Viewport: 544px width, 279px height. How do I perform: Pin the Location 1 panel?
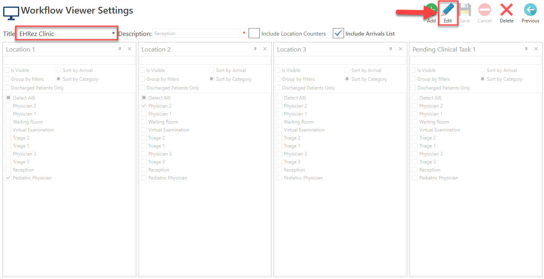tap(120, 49)
